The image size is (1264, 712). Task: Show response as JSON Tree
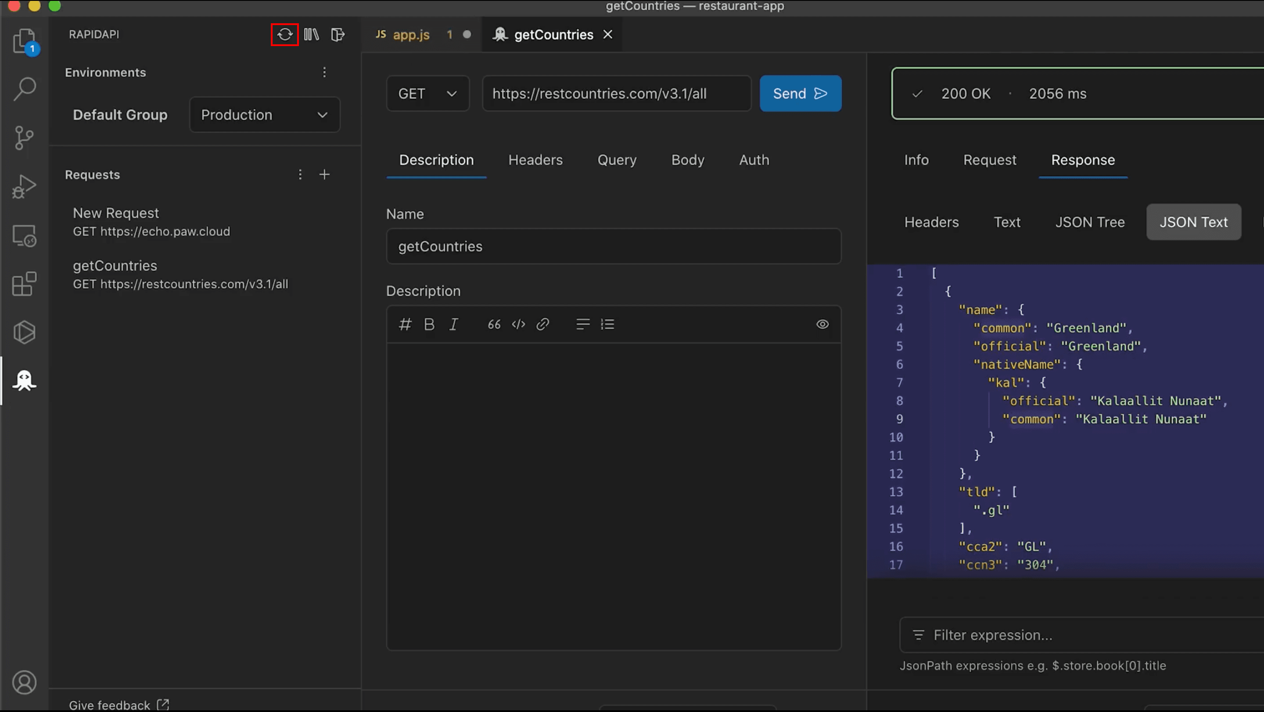coord(1090,222)
